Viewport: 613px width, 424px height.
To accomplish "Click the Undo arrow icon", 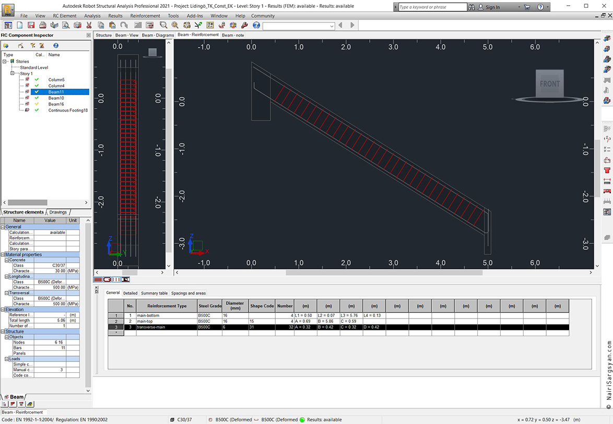I will click(x=124, y=25).
